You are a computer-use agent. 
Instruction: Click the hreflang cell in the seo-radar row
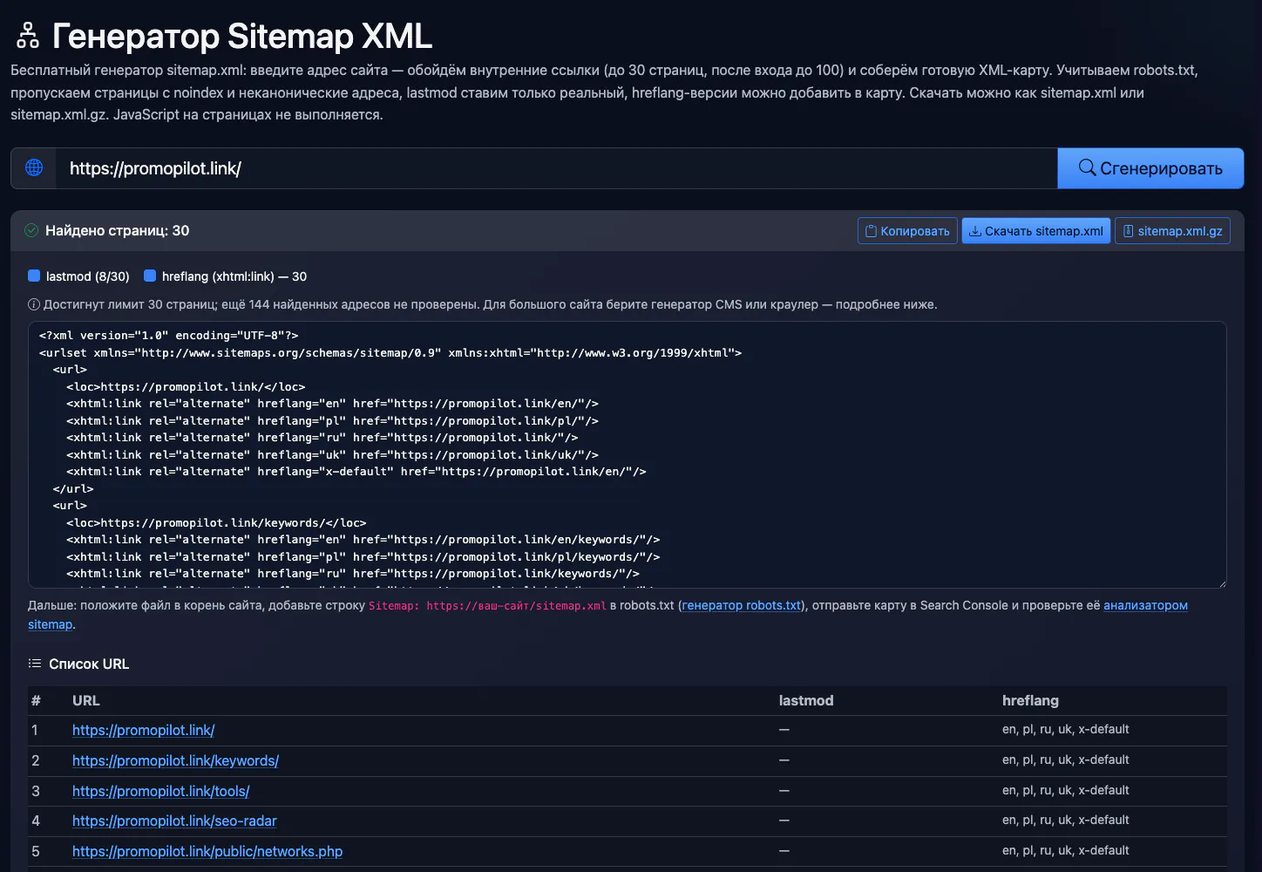(x=1066, y=820)
